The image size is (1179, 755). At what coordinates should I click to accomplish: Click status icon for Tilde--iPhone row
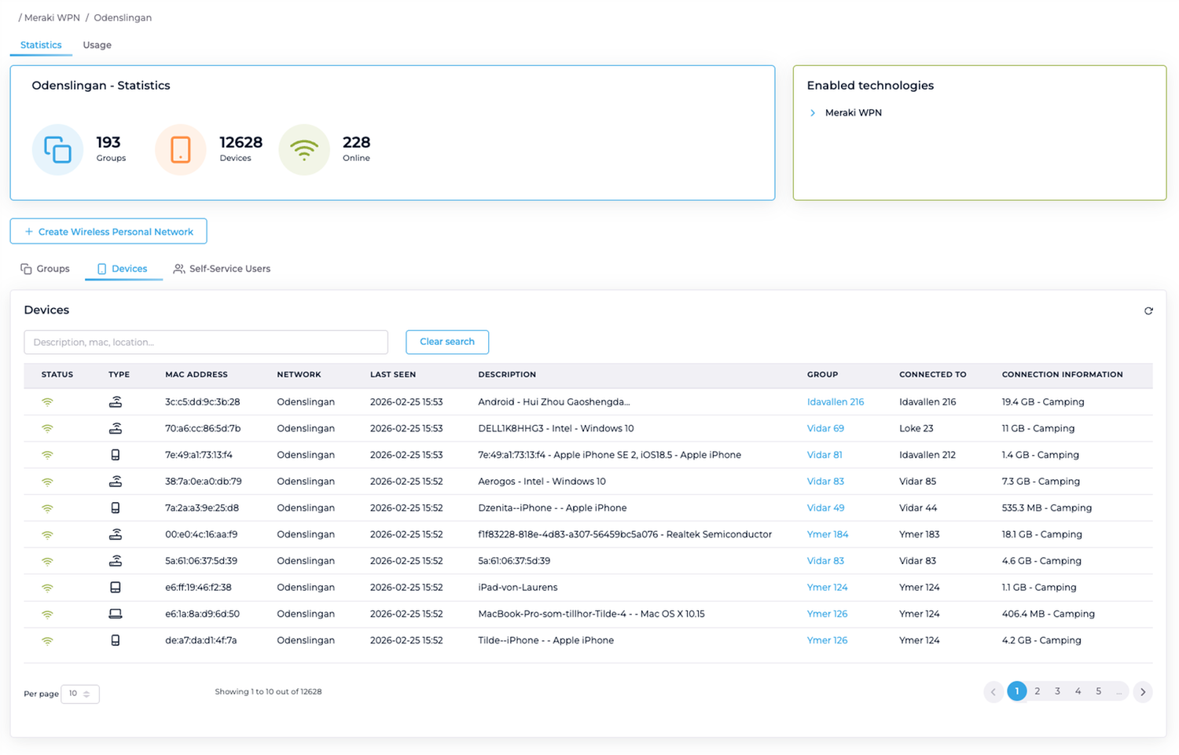(47, 641)
